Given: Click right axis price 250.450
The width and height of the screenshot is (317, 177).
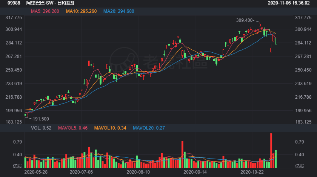Looking at the screenshot, I should click(x=303, y=70).
